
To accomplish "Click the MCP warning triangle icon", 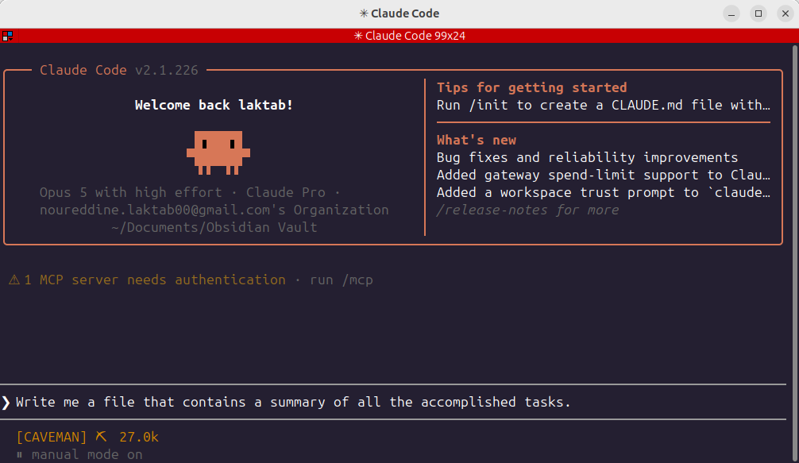I will (14, 280).
